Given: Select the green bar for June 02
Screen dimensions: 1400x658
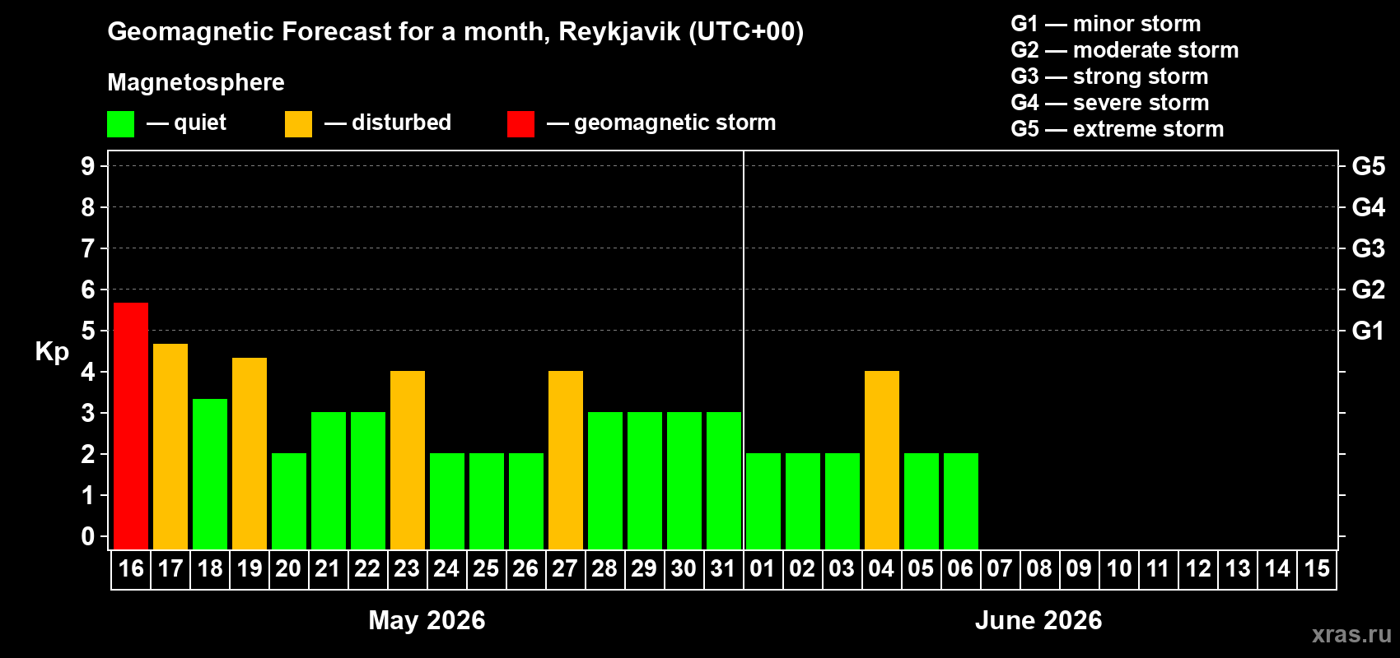Looking at the screenshot, I should click(803, 501).
